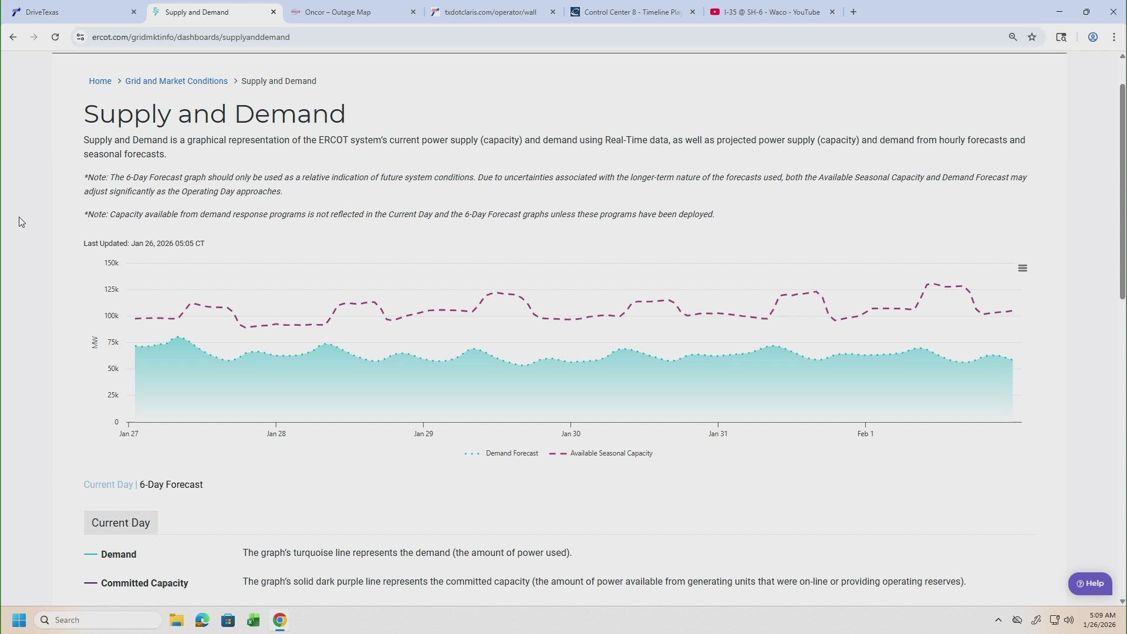Open the chart hamburger context menu
The width and height of the screenshot is (1127, 634).
(1022, 268)
